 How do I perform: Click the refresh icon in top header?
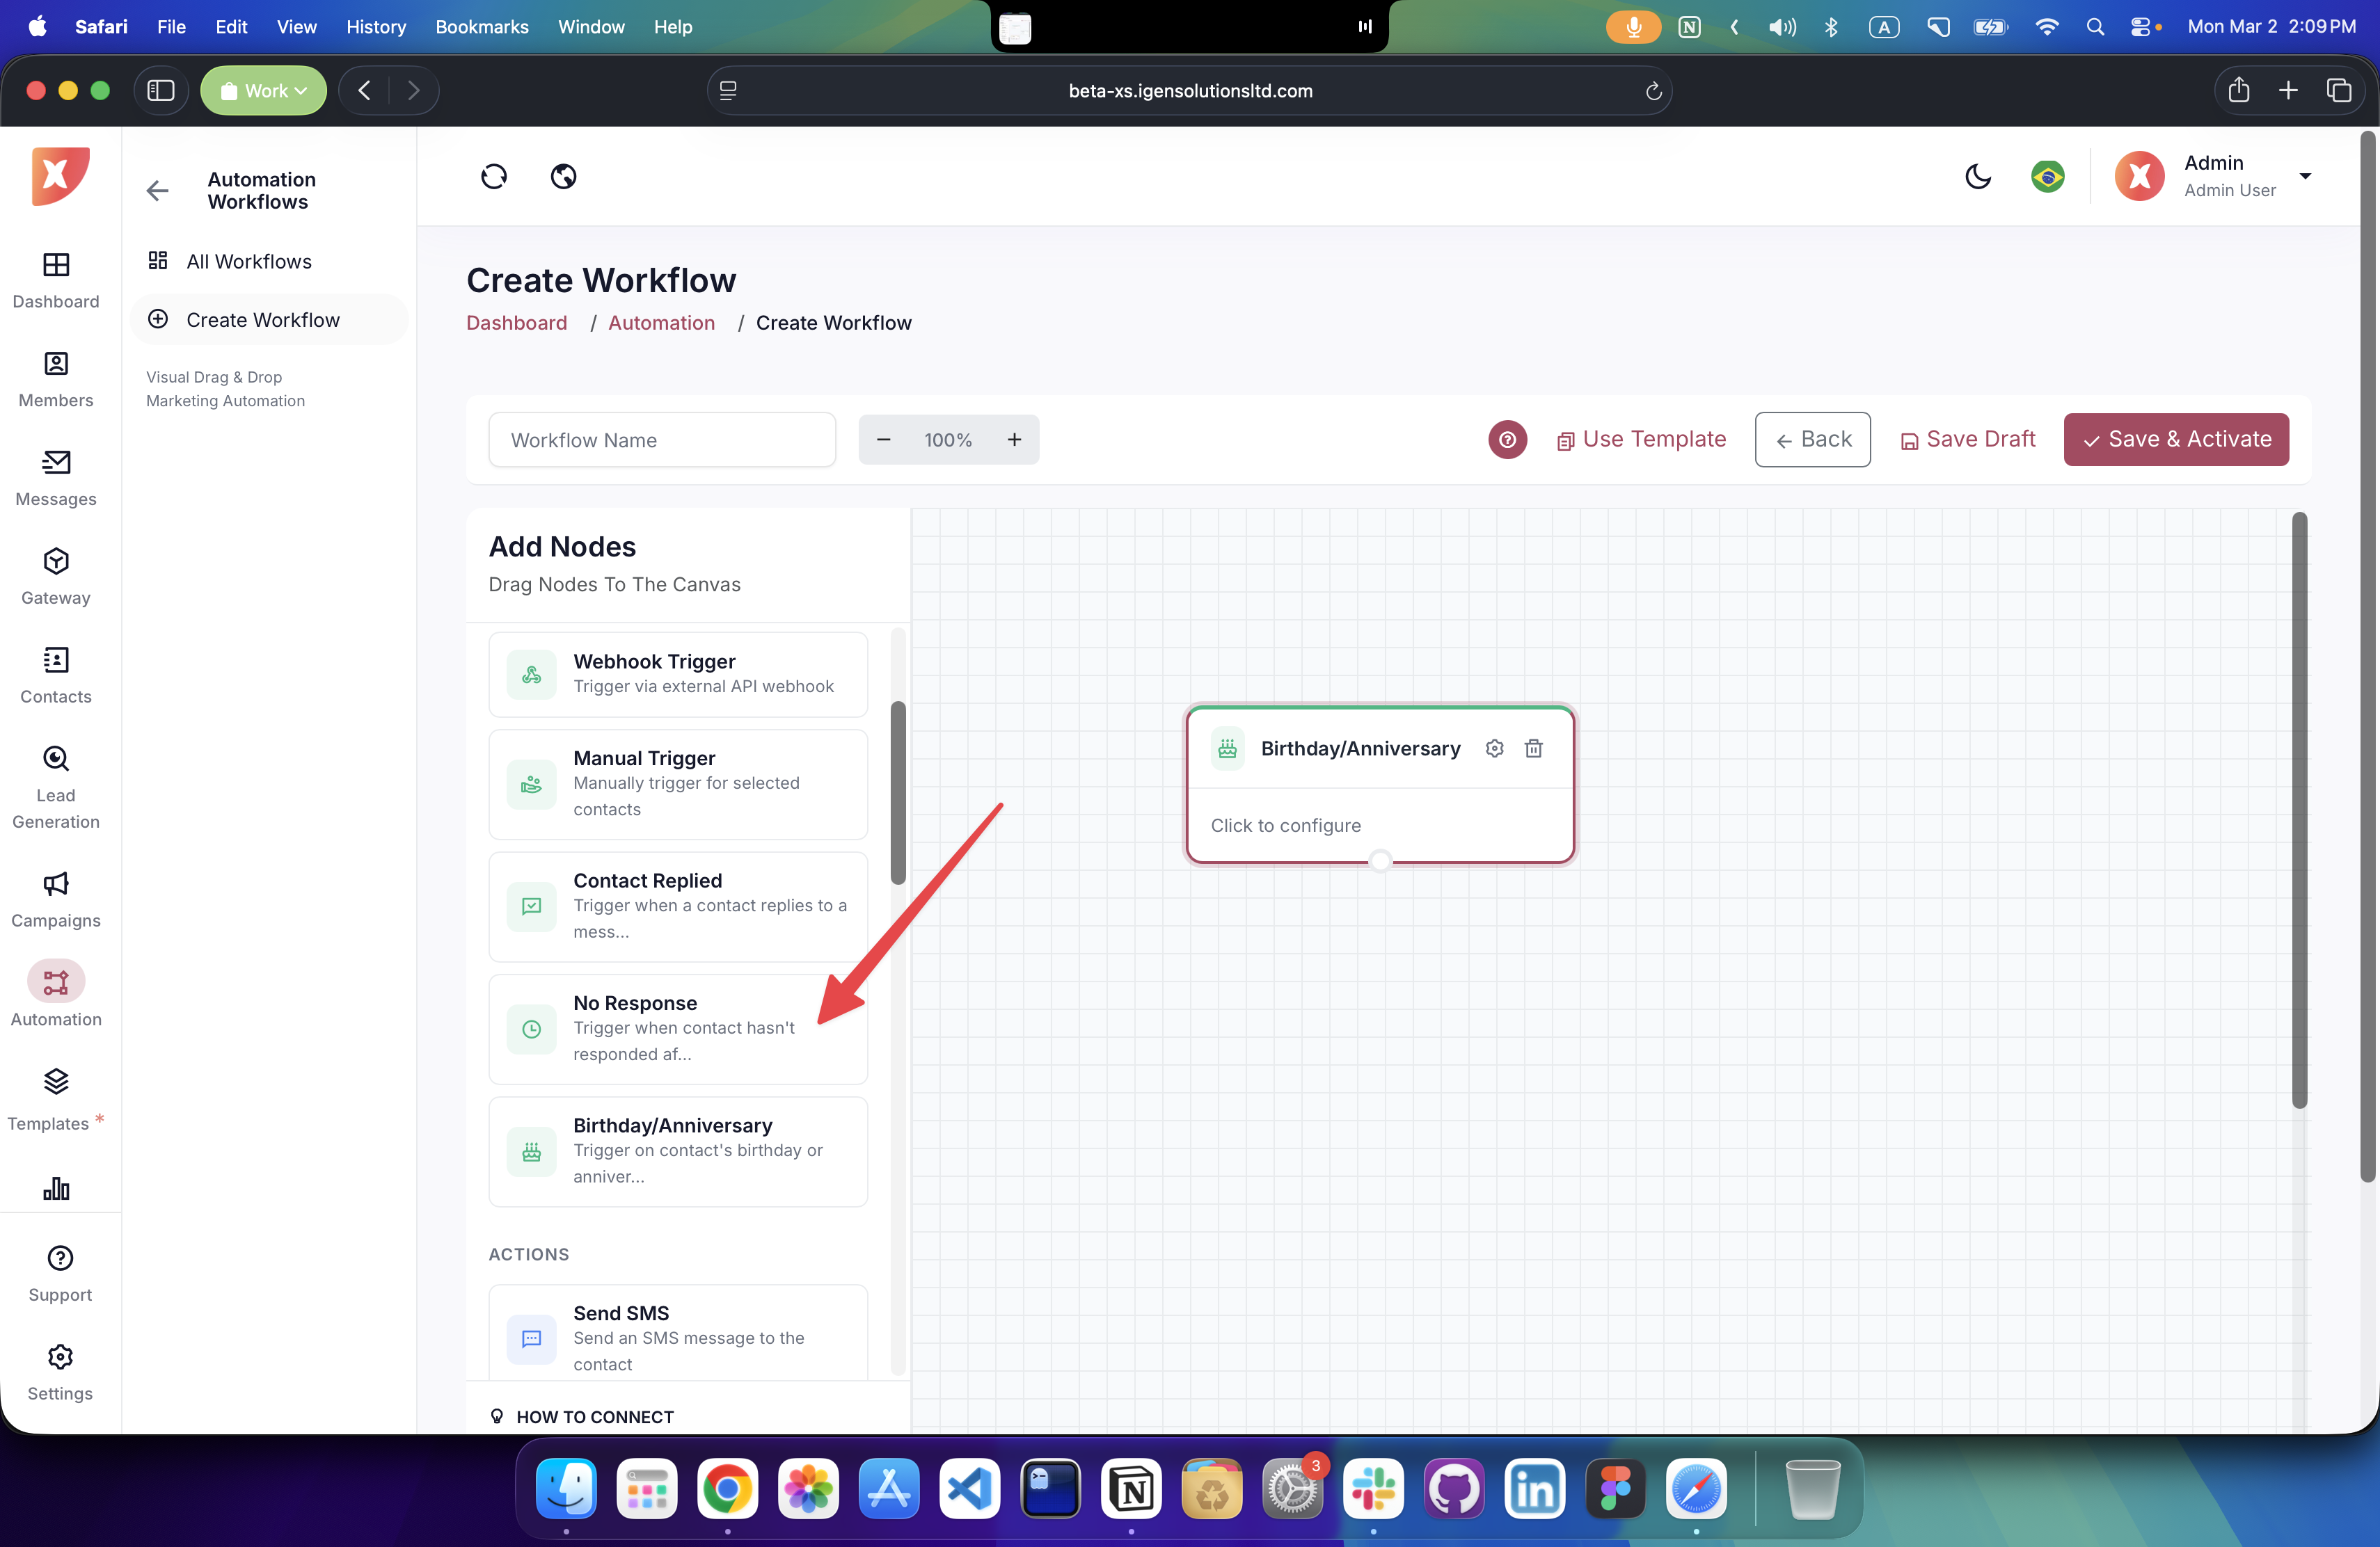coord(494,177)
